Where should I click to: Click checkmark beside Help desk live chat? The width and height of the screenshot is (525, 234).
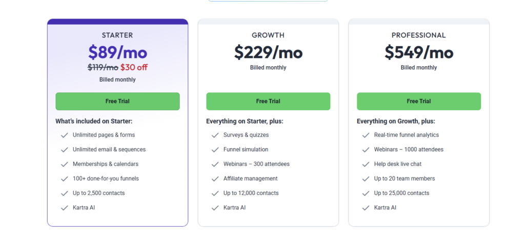pos(366,164)
